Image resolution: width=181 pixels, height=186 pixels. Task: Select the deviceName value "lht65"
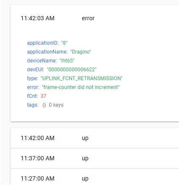click(x=67, y=61)
